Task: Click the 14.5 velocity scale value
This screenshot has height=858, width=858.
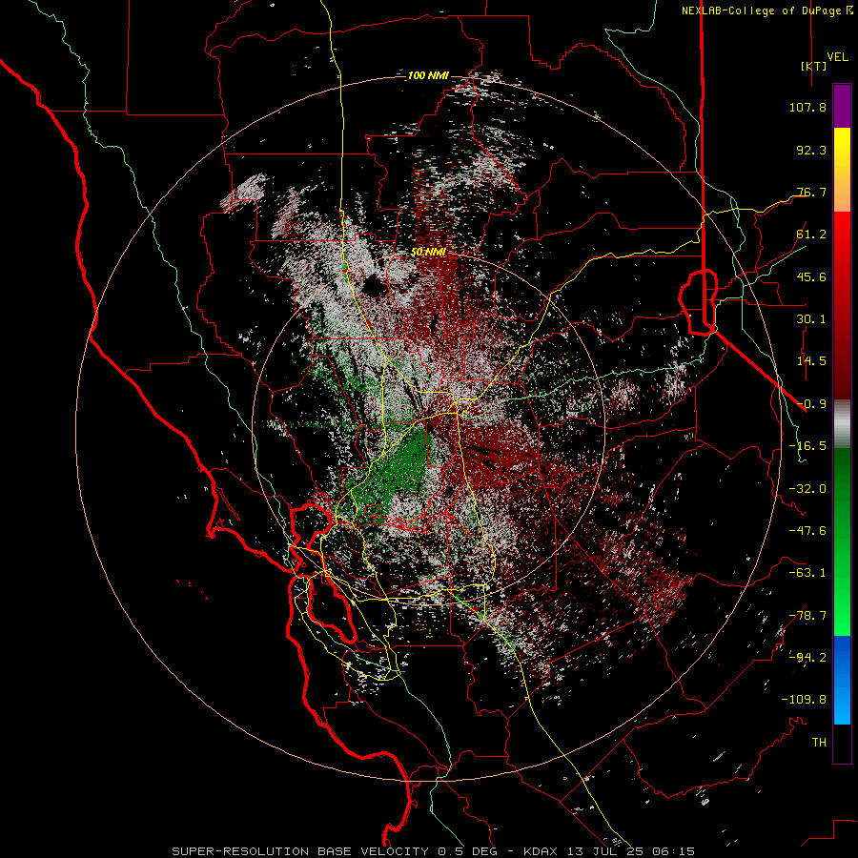Action: point(811,361)
